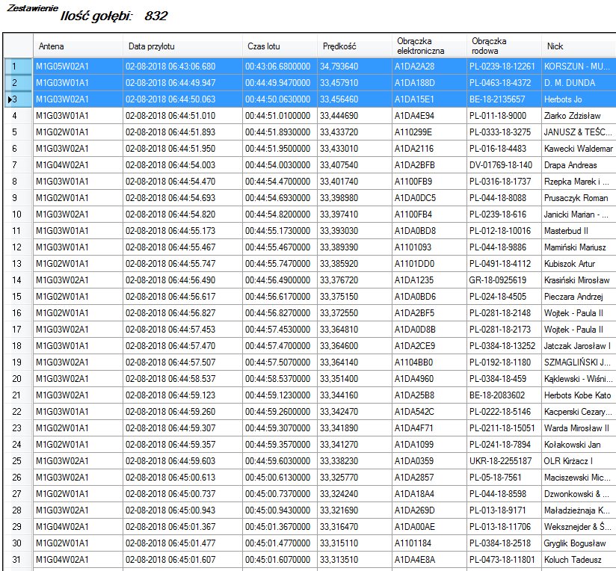The height and width of the screenshot is (571, 616).
Task: Click electronic ring cell A1DA2A28
Action: [x=429, y=67]
